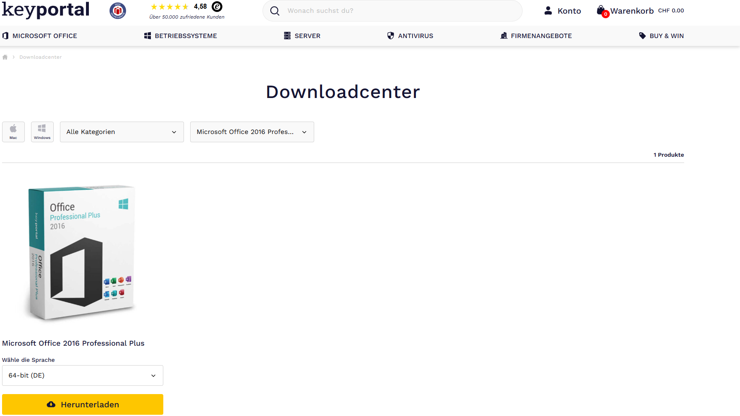Open the Microsoft Office 2016 product dropdown
This screenshot has width=740, height=416.
252,132
